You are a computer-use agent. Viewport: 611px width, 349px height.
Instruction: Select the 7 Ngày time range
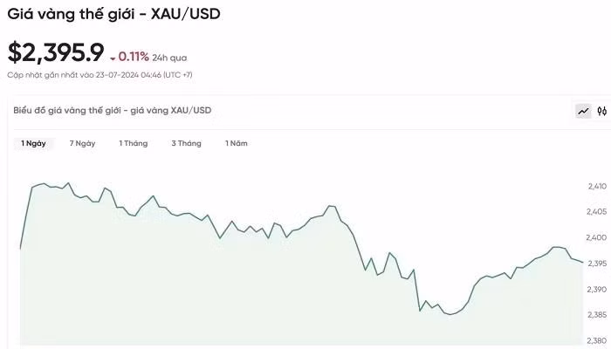pos(82,143)
